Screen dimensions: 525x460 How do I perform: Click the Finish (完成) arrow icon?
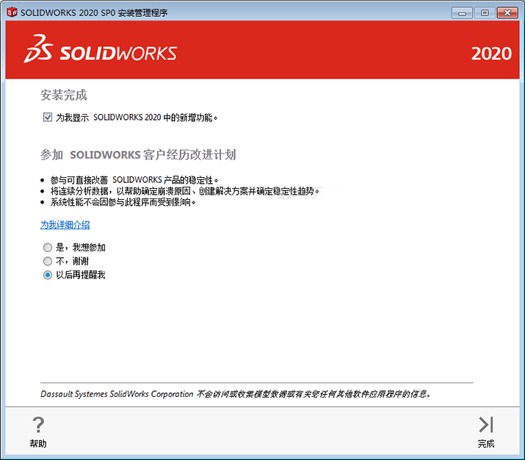click(486, 425)
